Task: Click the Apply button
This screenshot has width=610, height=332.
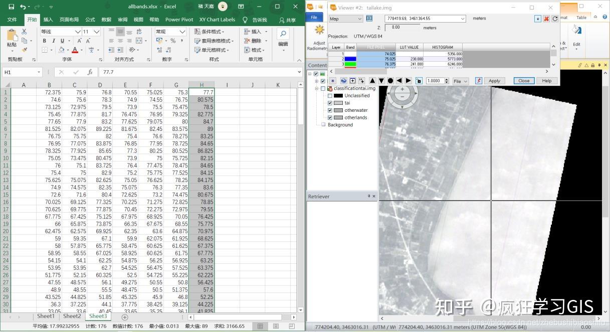Action: pyautogui.click(x=494, y=80)
